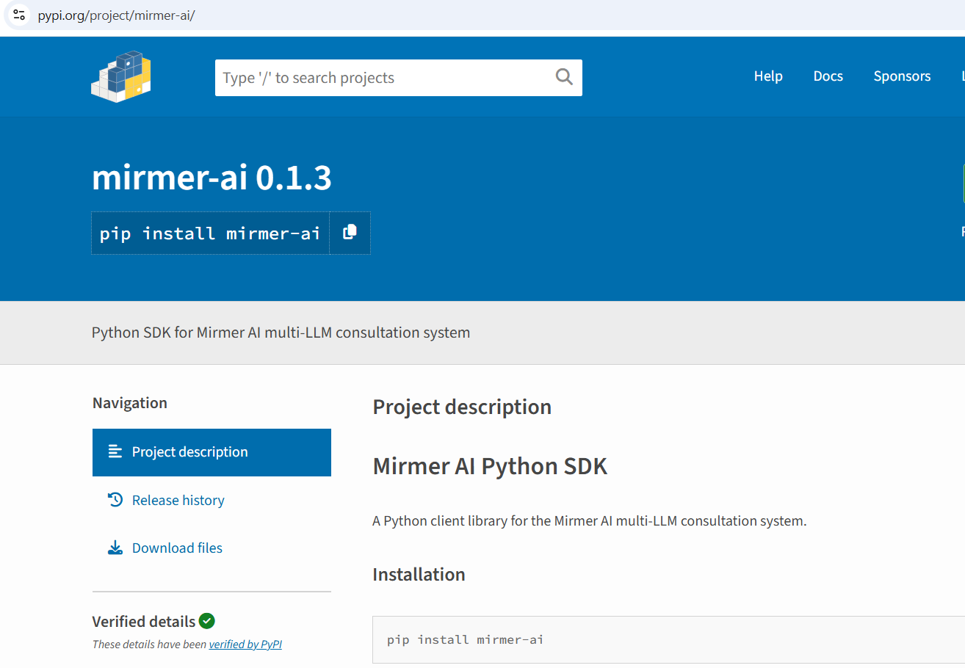Click the Mirmer AI Python SDK heading
Screen dimensions: 965x668
(x=490, y=466)
